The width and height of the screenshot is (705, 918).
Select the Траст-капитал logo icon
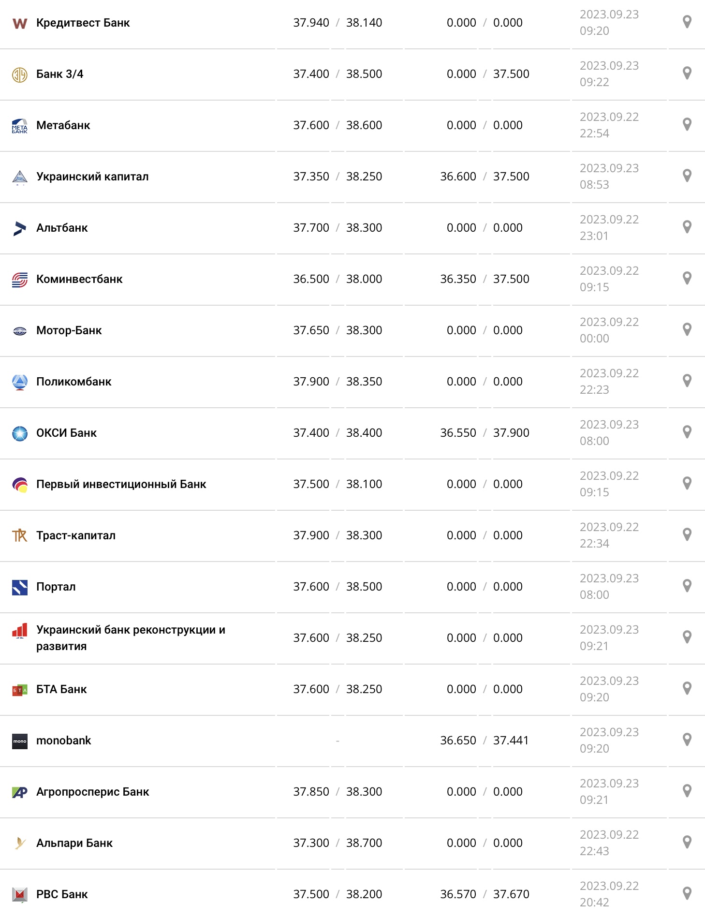[x=19, y=535]
